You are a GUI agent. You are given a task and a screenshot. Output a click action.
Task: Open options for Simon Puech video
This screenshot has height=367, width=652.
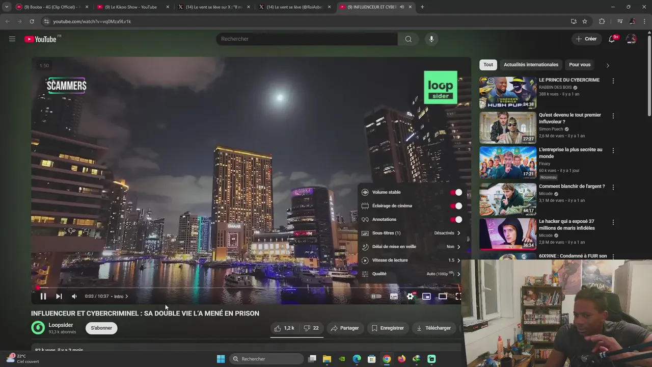613,116
